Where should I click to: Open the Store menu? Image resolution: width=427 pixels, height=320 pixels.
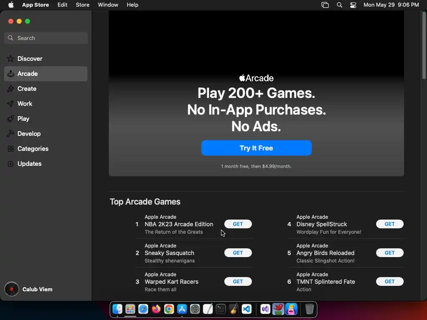(x=83, y=5)
